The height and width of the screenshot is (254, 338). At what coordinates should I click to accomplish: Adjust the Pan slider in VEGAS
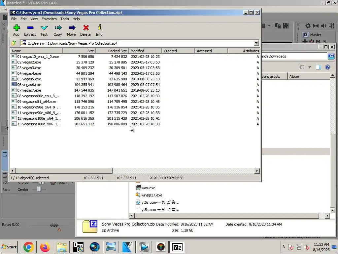(x=39, y=190)
